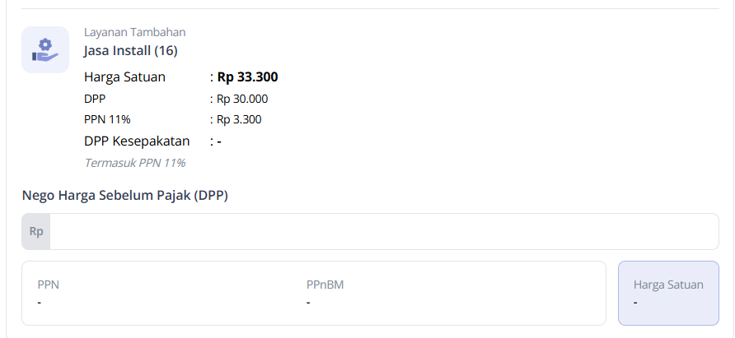Click the Termasuk PPN 11% note

[134, 163]
